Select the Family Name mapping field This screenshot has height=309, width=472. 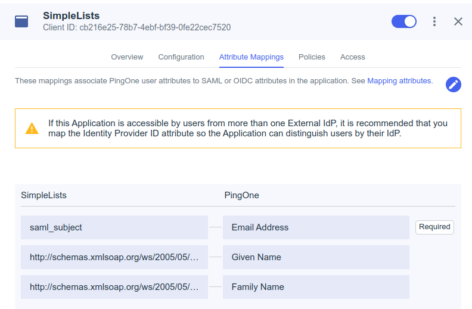[316, 287]
